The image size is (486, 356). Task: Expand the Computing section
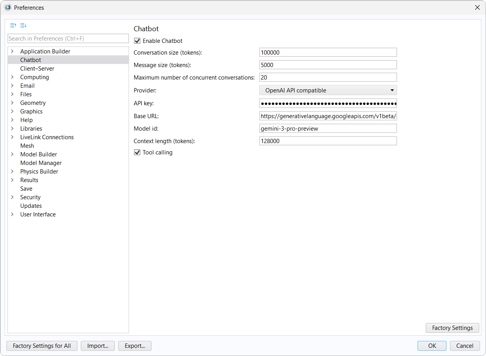tap(12, 77)
